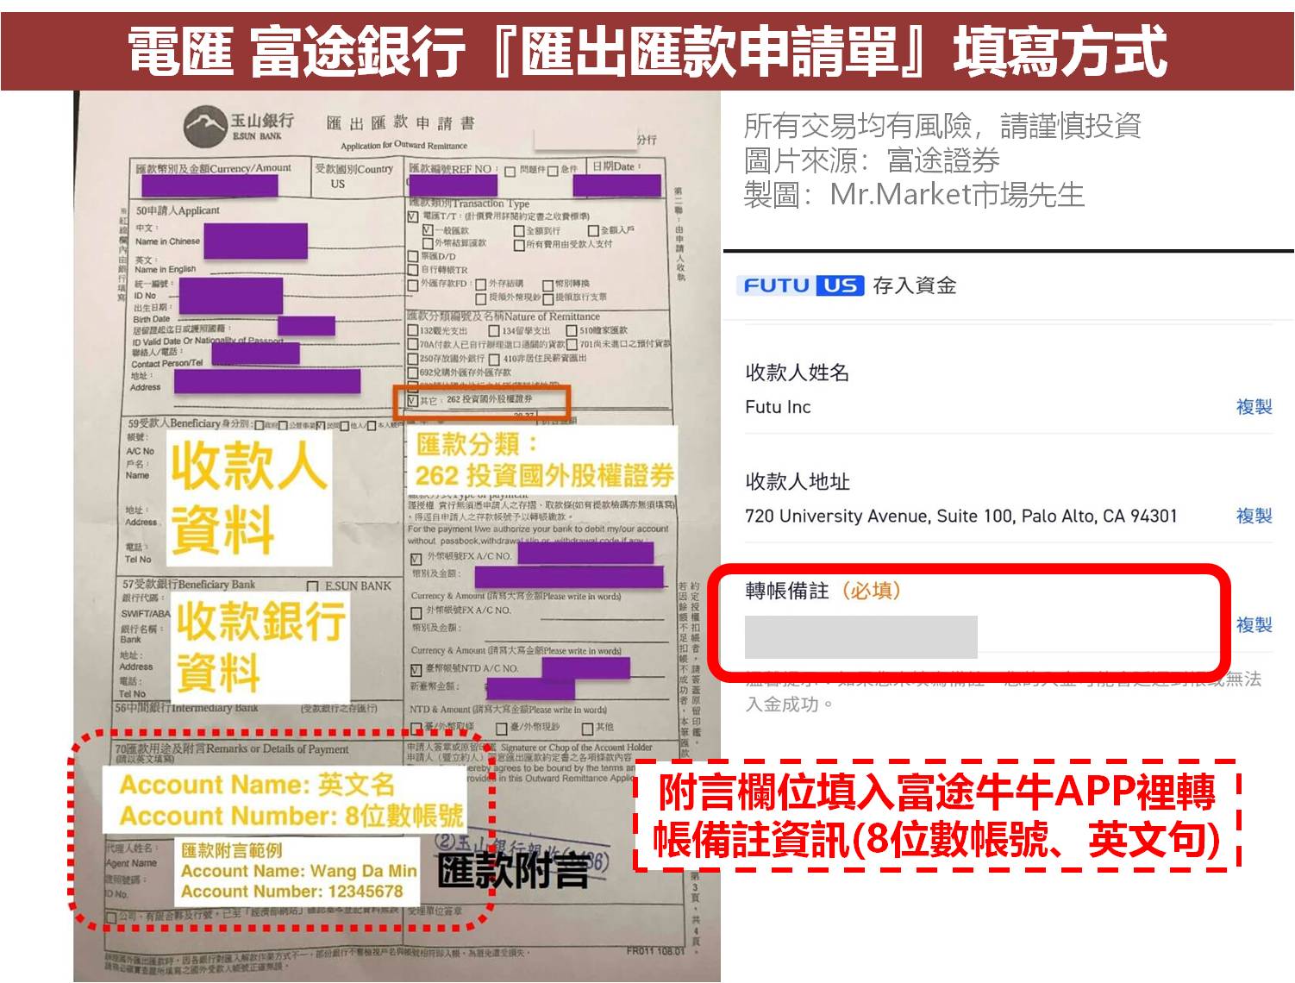Viewport: 1295px width, 983px height.
Task: Tick the 410非居住民薪資匯出 checkbox
Action: pyautogui.click(x=494, y=360)
